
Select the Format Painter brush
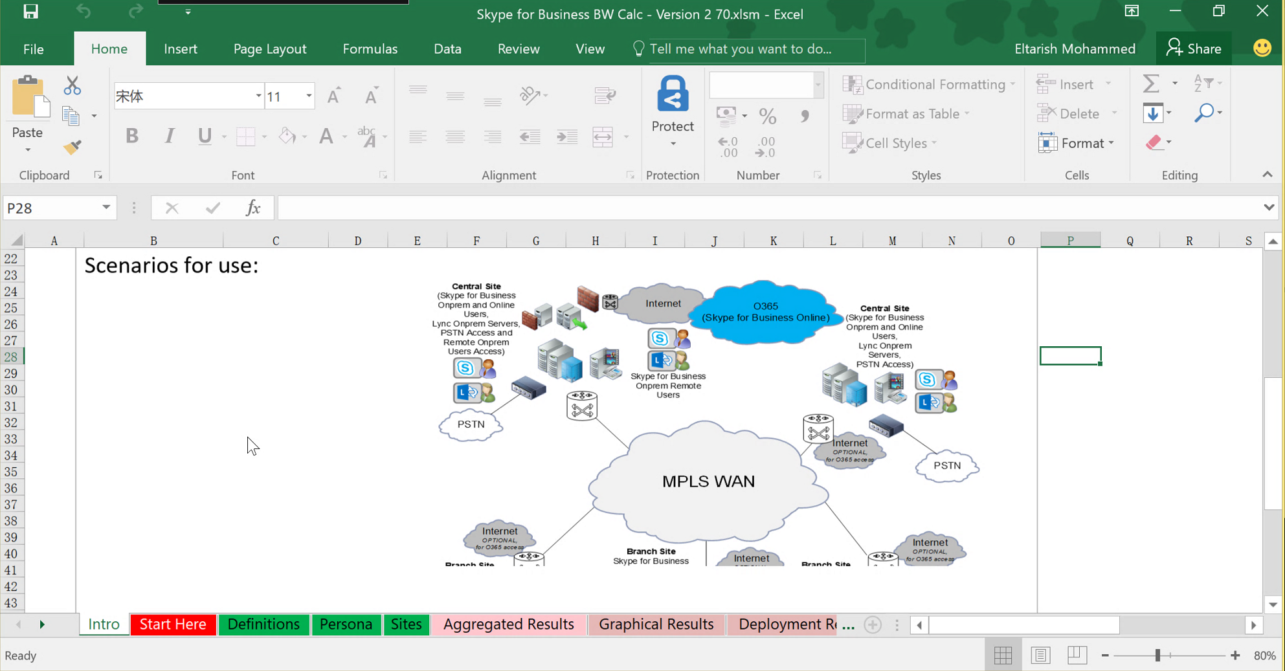tap(72, 148)
